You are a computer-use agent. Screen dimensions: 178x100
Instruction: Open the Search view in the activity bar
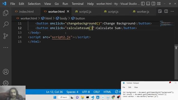tap(6, 24)
